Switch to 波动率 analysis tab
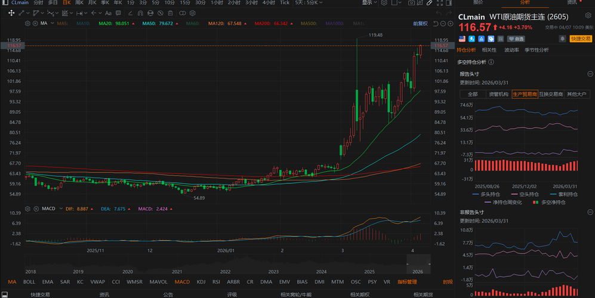 [511, 50]
